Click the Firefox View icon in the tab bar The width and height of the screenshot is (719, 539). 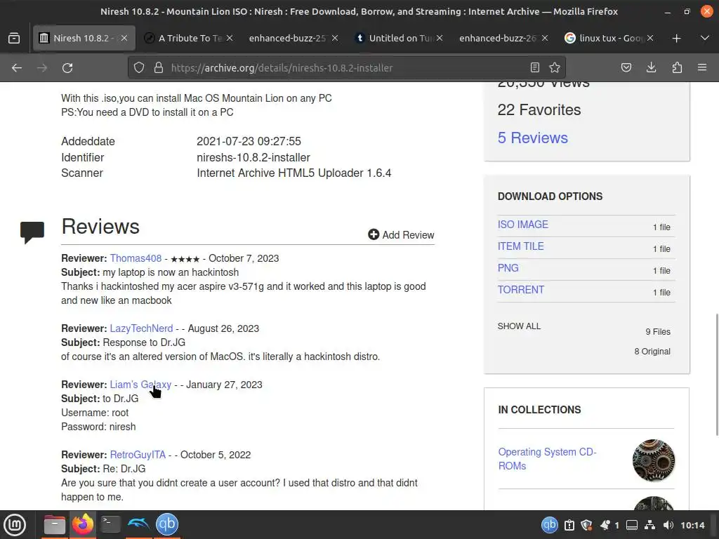coord(14,38)
